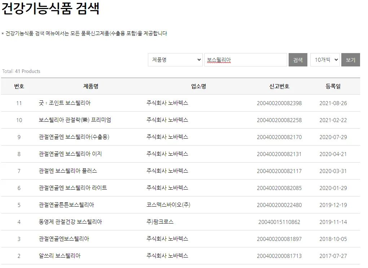Viewport: 368px width, 268px height.
Task: Expand the 10개씩 results-per-page dropdown
Action: [x=325, y=60]
